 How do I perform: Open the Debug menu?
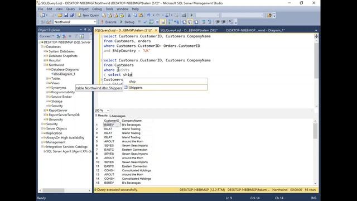click(x=97, y=9)
